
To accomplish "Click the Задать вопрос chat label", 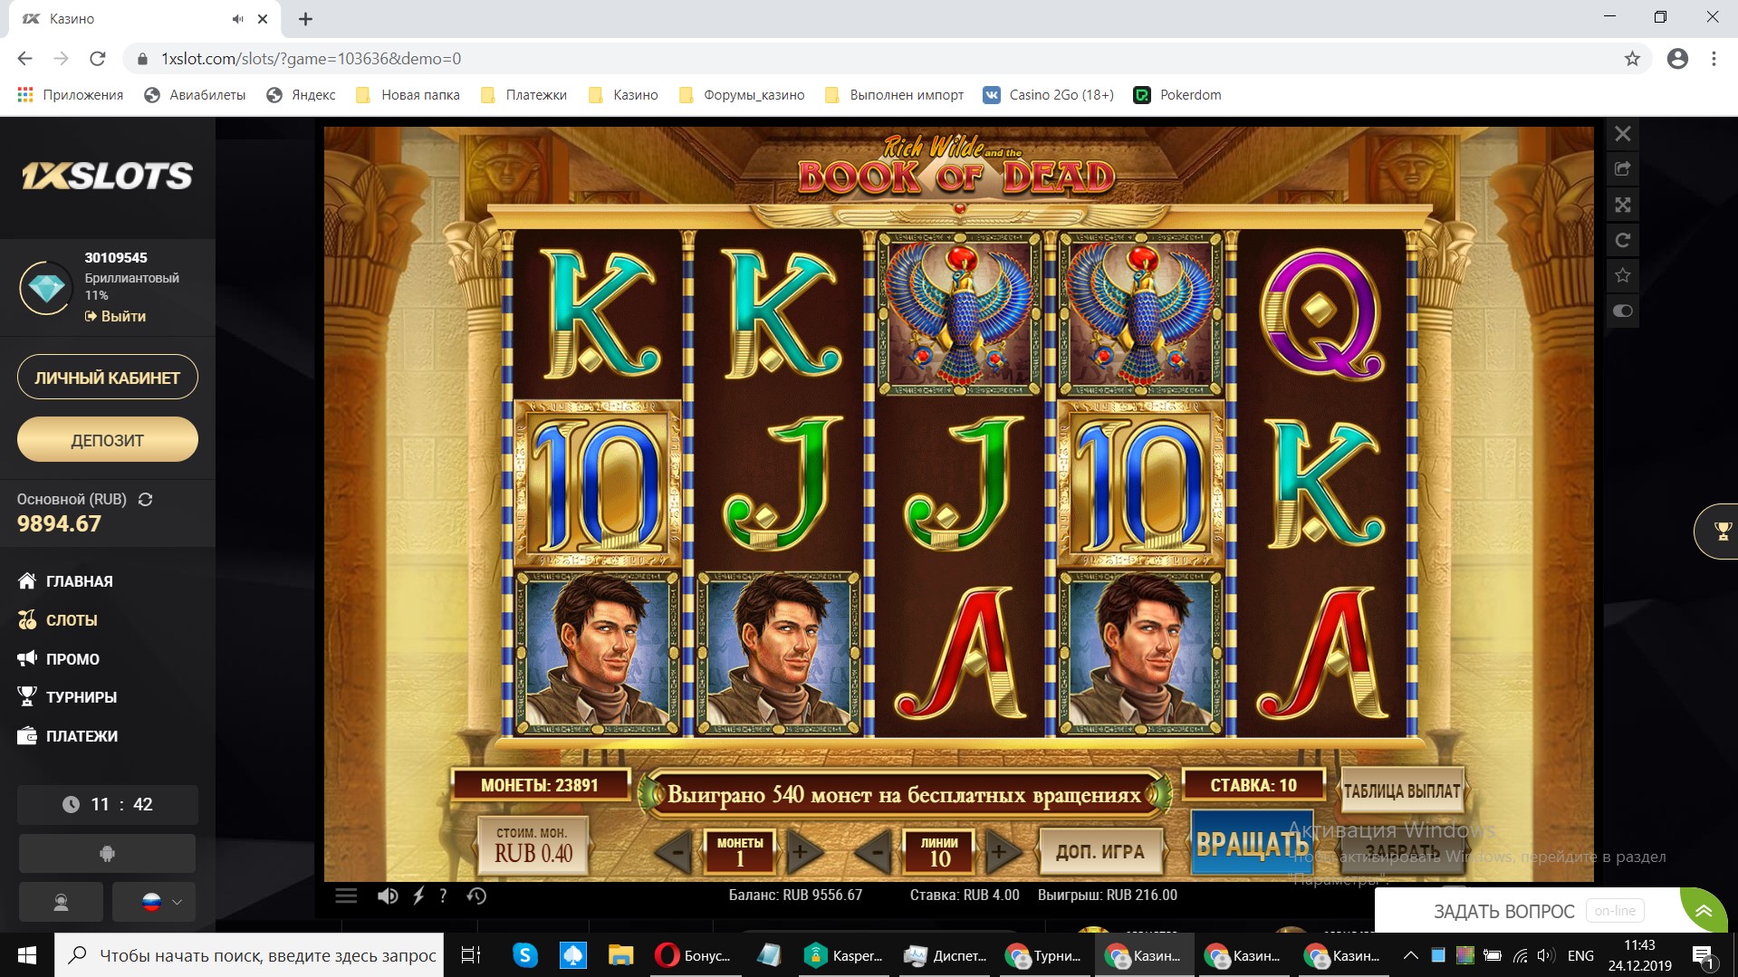I will pyautogui.click(x=1503, y=911).
